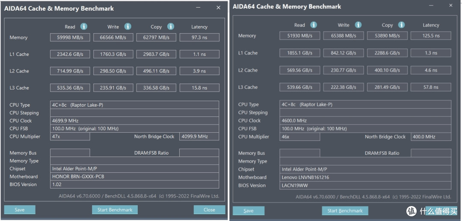Viewport: 462px width, 221px height.
Task: Select L1 Cache latency 1.1 ns
Action: [199, 54]
